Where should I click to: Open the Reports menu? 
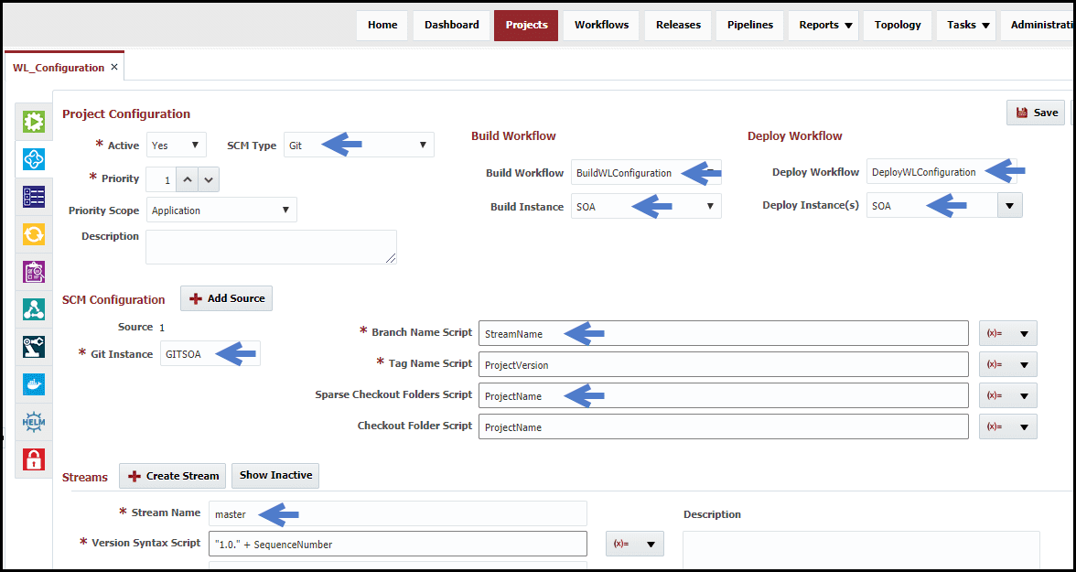825,26
